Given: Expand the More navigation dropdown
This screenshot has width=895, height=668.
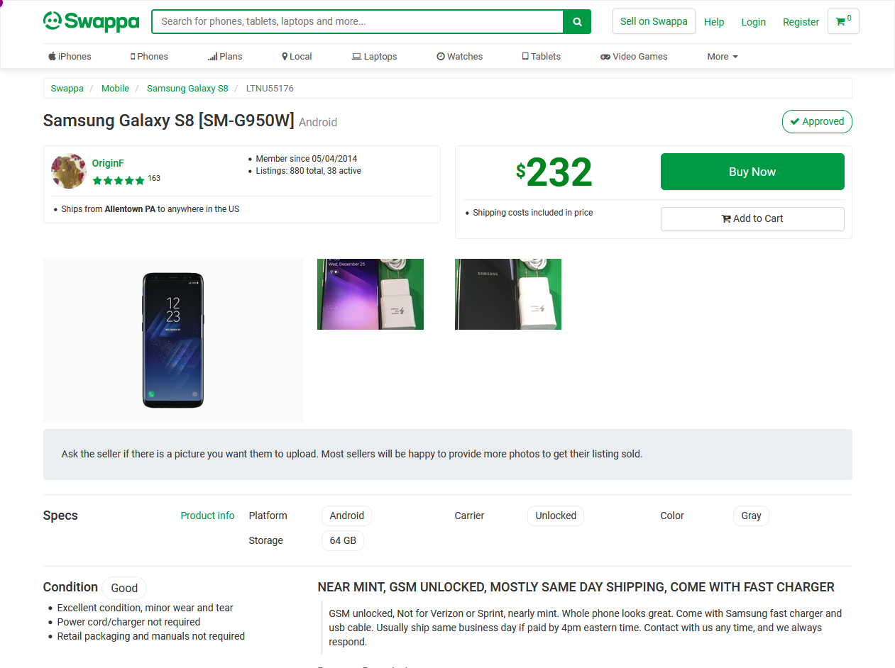Looking at the screenshot, I should (722, 56).
